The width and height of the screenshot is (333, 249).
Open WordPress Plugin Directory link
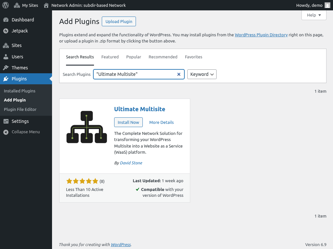261,35
